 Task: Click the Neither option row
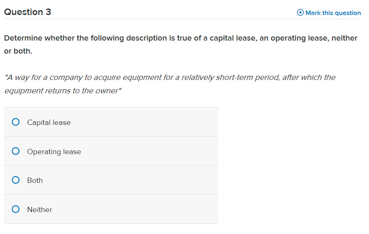[x=111, y=209]
